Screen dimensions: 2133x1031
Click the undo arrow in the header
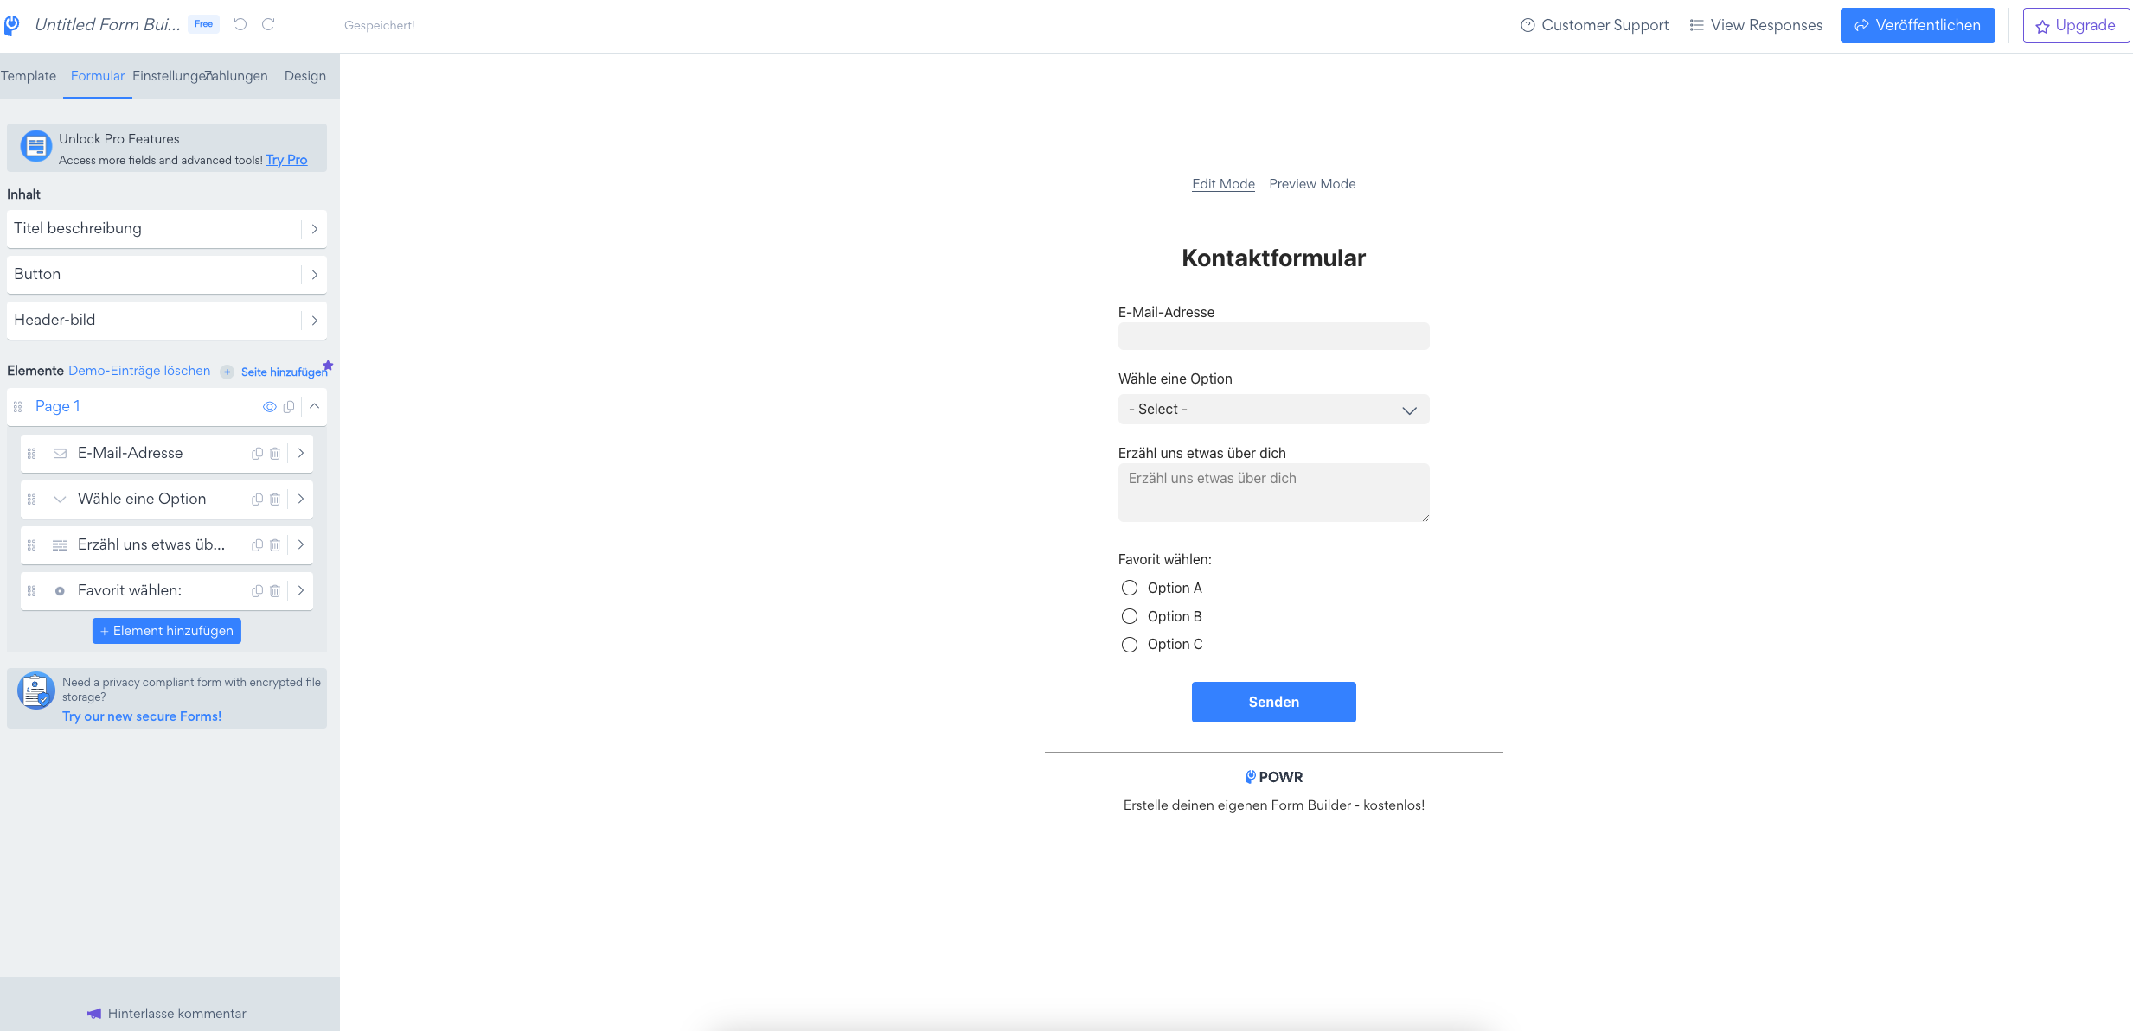tap(240, 24)
